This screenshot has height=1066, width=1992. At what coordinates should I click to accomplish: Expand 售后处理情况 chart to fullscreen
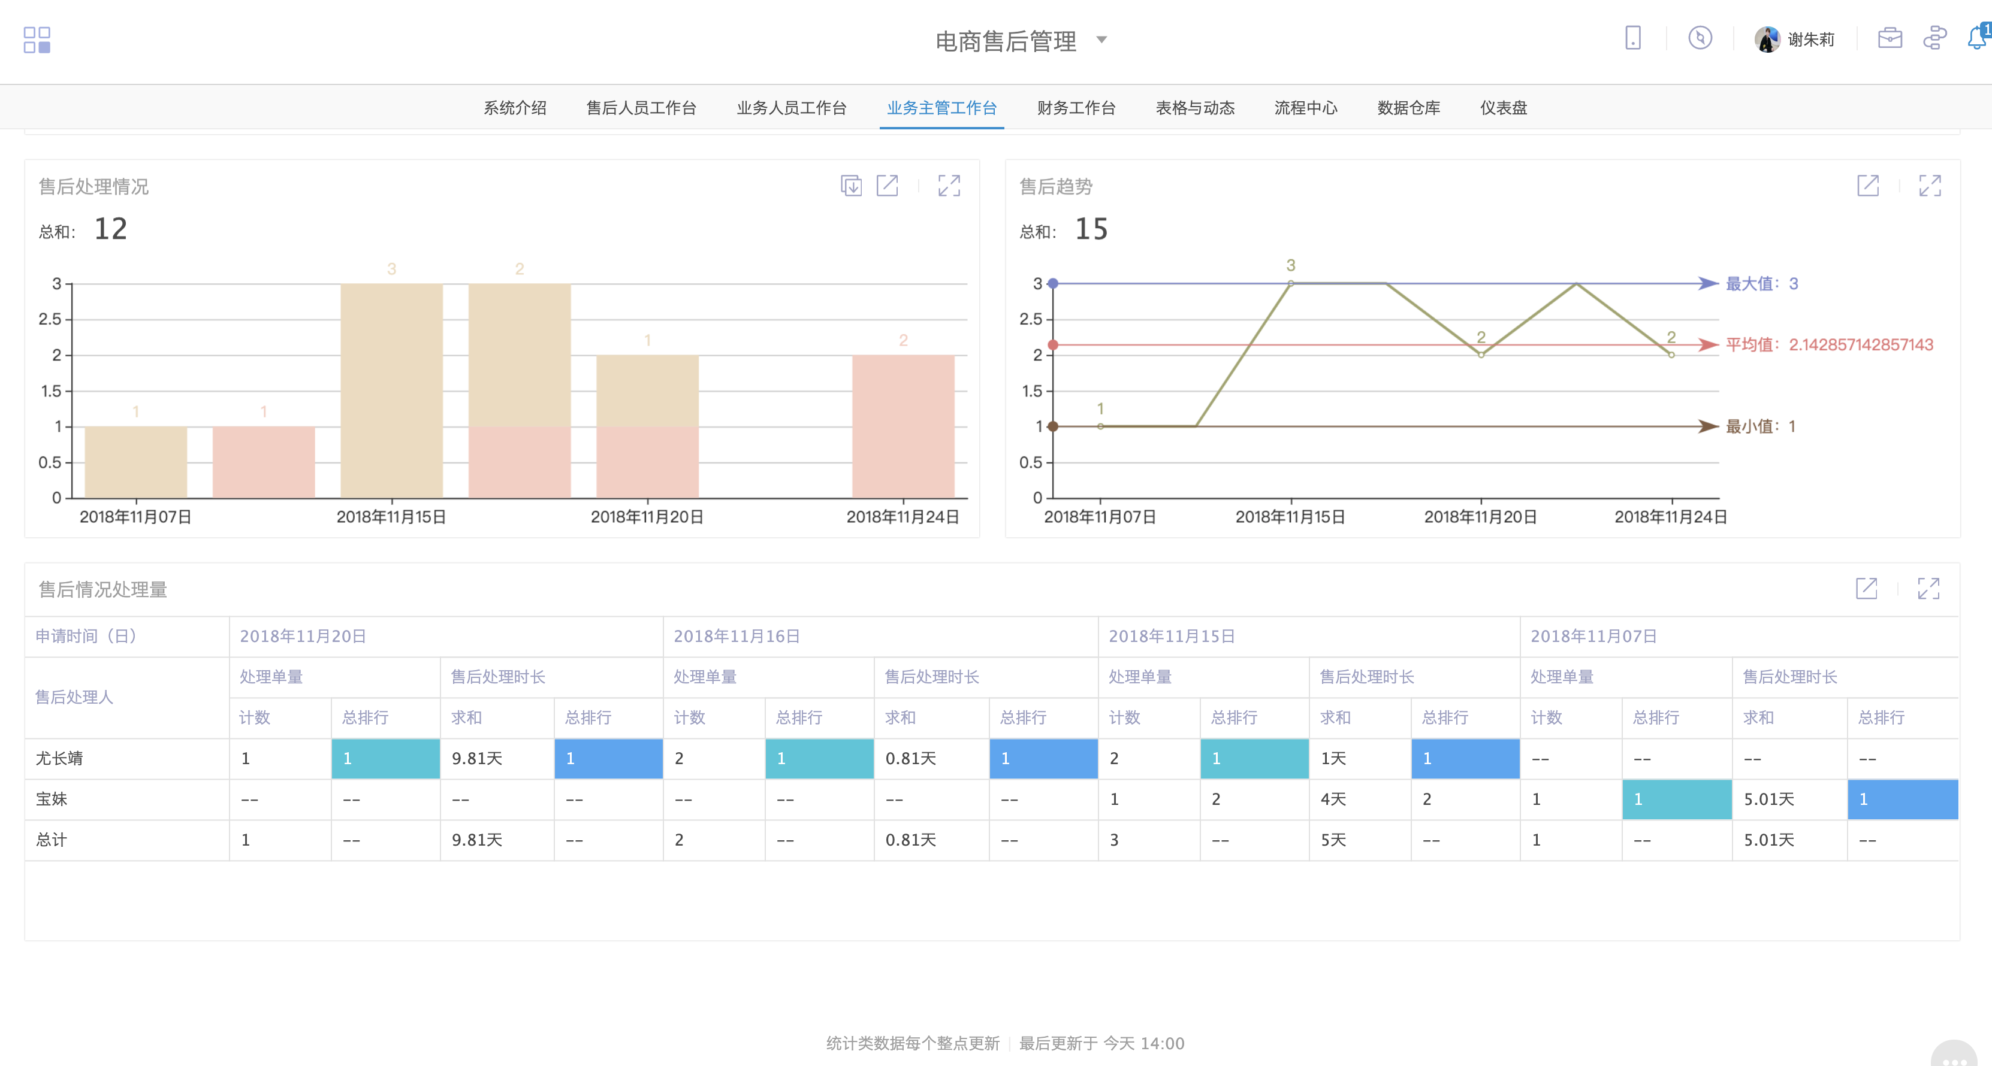click(949, 186)
